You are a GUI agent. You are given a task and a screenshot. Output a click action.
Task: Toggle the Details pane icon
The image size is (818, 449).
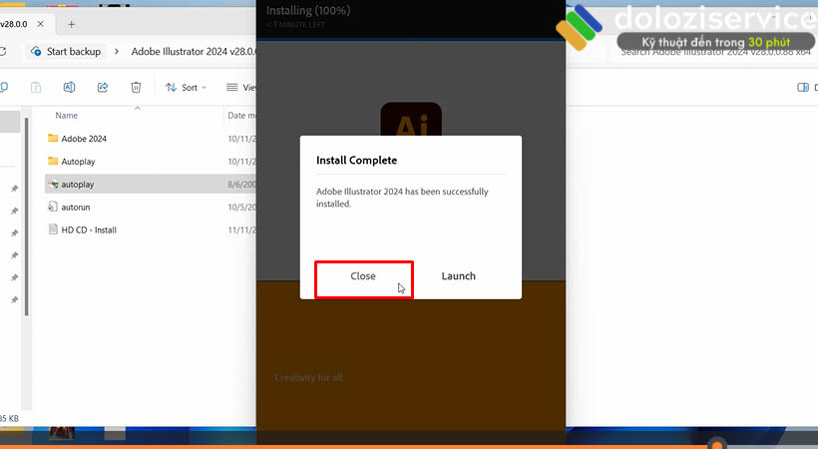click(803, 88)
